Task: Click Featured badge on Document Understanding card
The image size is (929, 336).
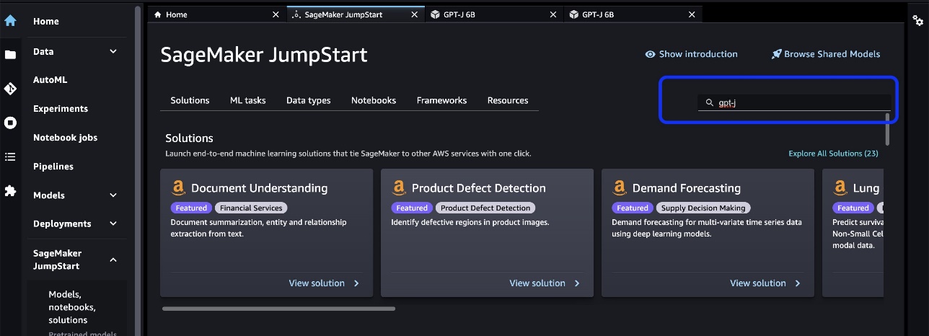Action: 192,208
